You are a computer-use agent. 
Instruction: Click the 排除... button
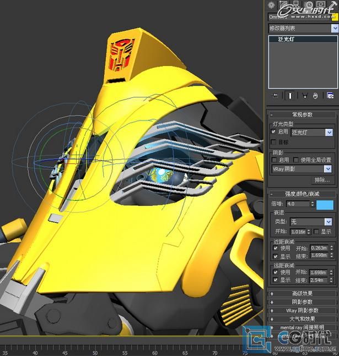[322, 180]
